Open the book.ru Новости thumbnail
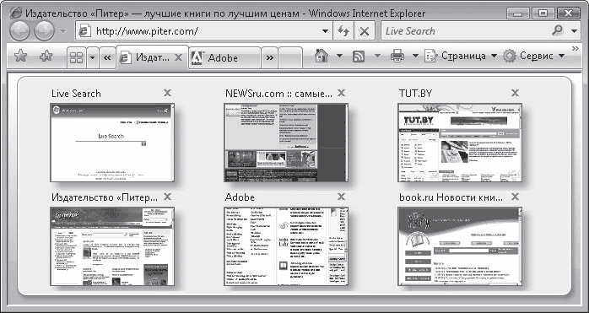 [460, 246]
